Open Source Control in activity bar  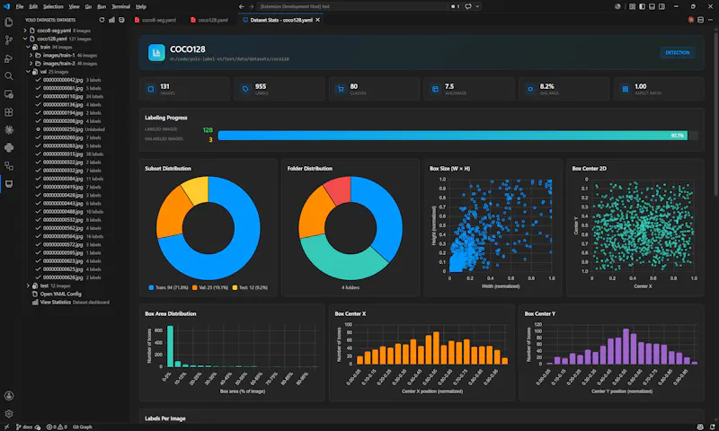9,40
